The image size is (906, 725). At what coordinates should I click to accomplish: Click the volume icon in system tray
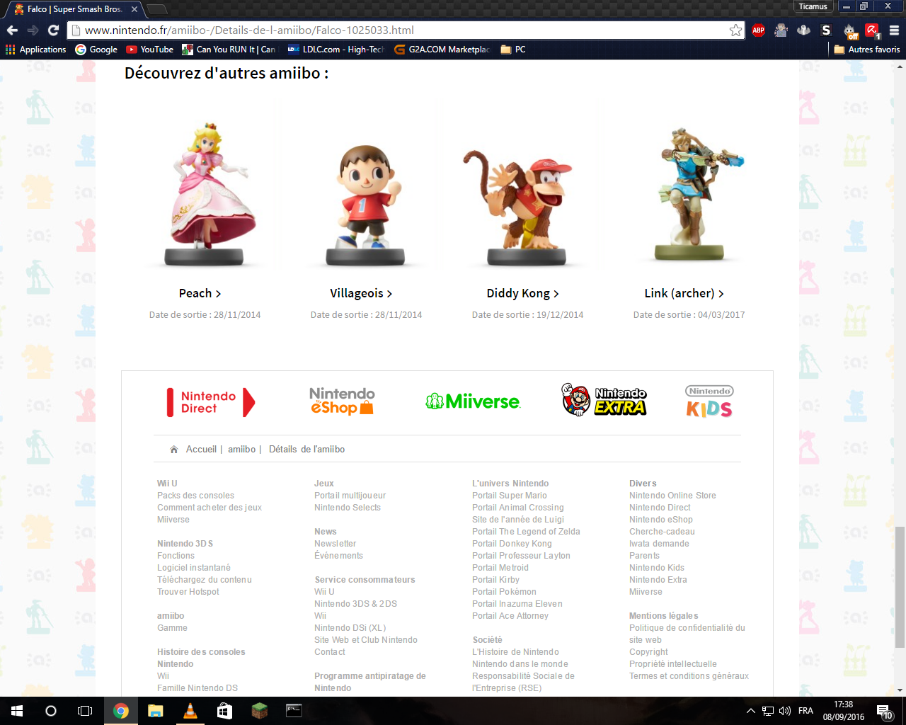(784, 711)
